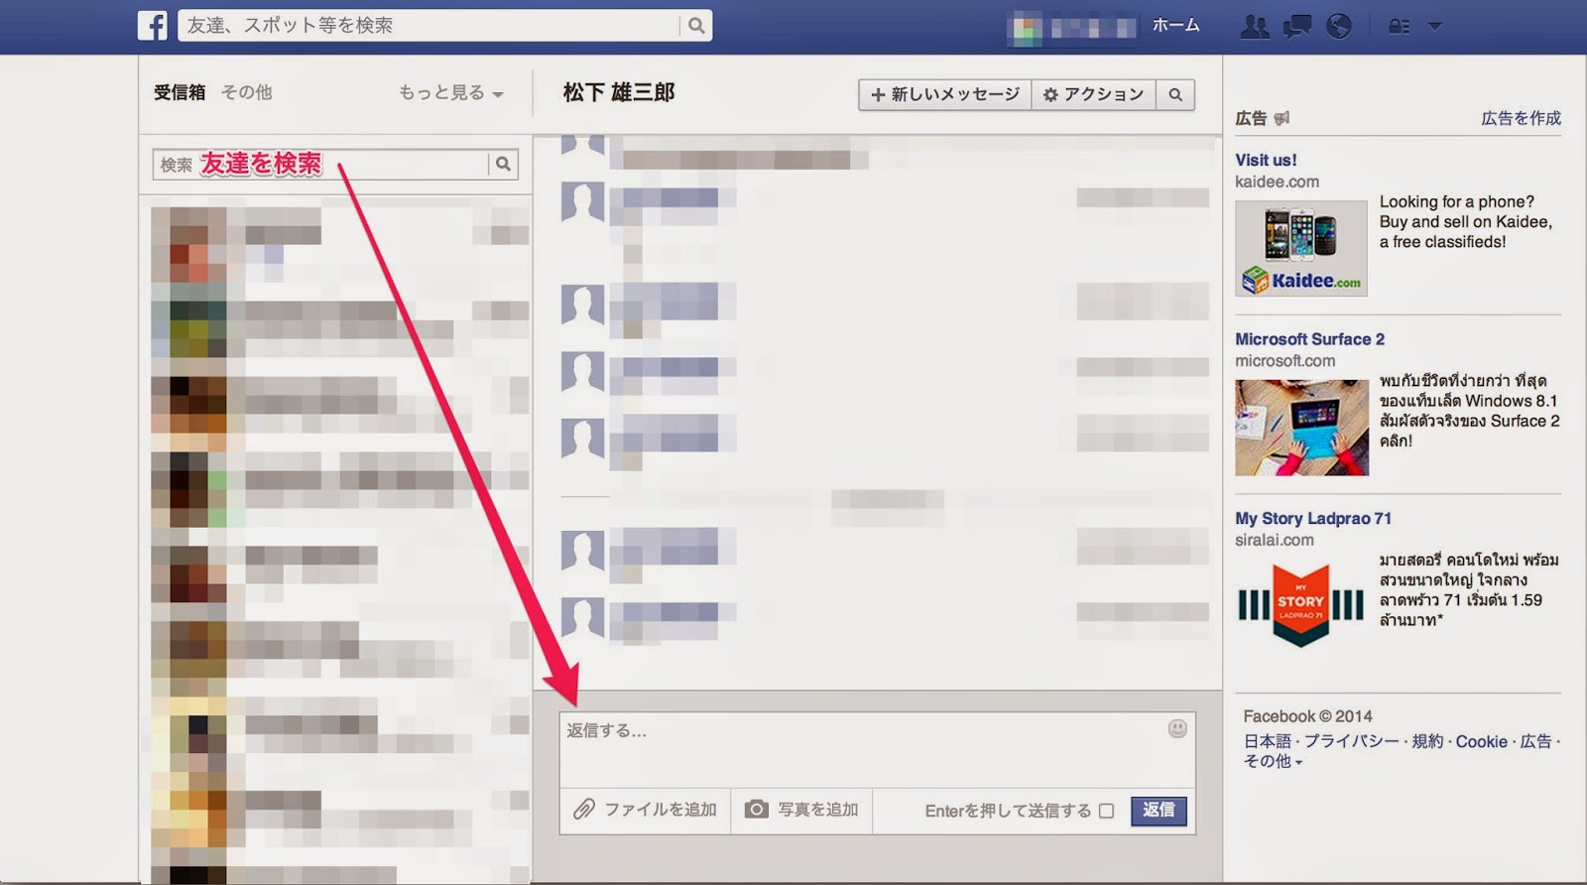Open 広告を作成 link
Viewport: 1587px width, 885px height.
(x=1521, y=118)
